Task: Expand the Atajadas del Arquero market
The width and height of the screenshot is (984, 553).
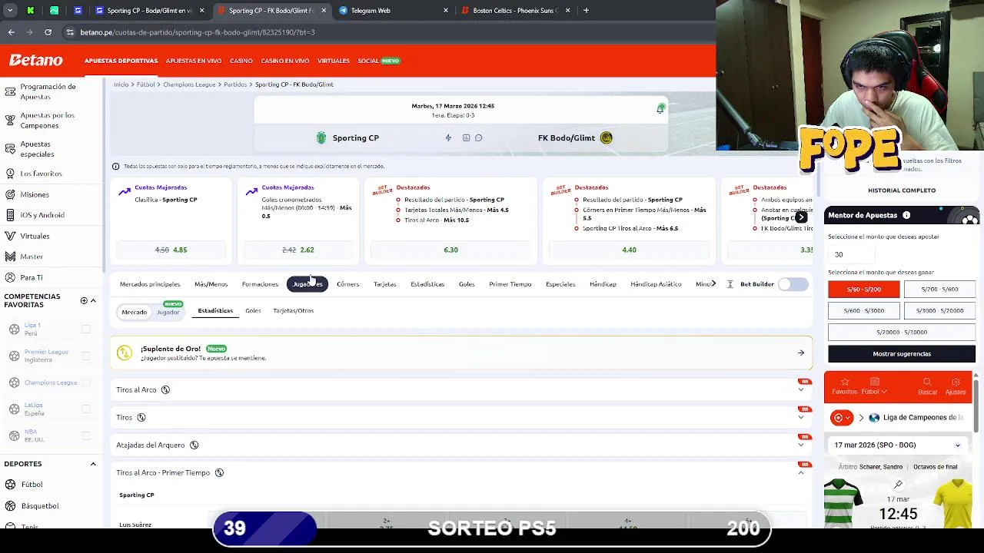Action: [x=800, y=445]
